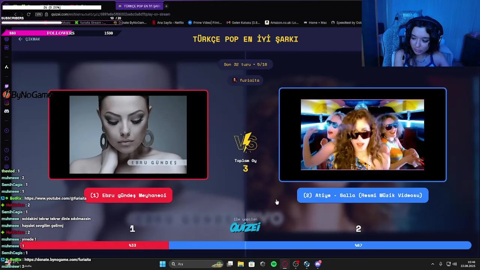Open volume control in system tray
The width and height of the screenshot is (480, 270).
click(x=455, y=264)
